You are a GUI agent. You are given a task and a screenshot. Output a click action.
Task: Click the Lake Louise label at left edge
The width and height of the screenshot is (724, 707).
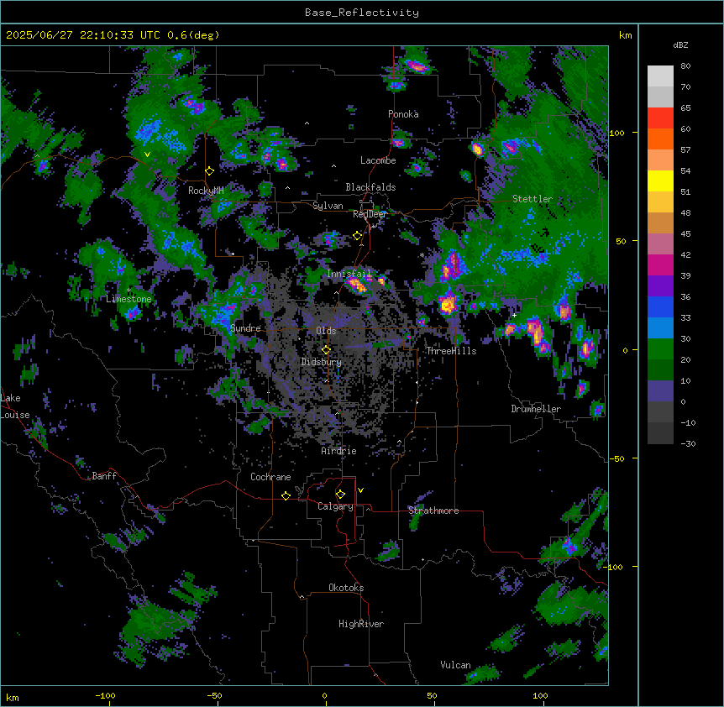pos(15,406)
